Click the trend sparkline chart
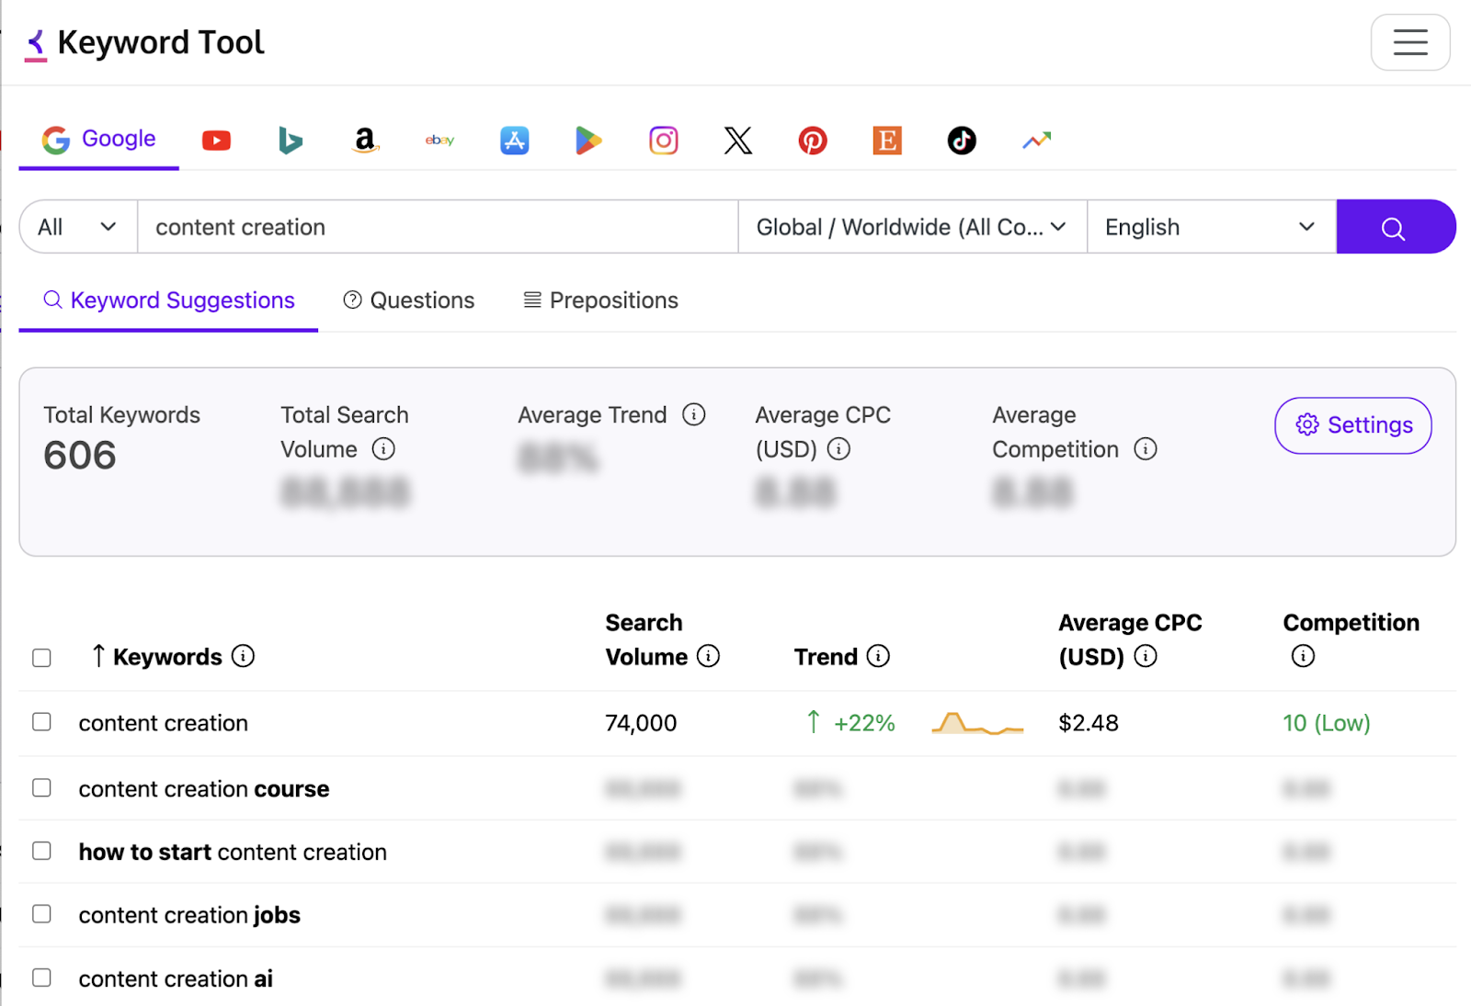 click(x=977, y=723)
